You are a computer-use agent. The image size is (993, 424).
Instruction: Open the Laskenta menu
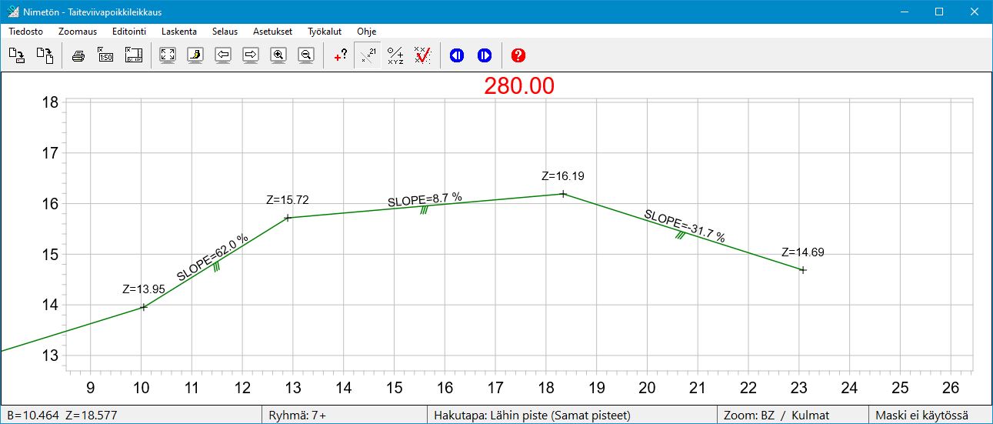point(179,32)
